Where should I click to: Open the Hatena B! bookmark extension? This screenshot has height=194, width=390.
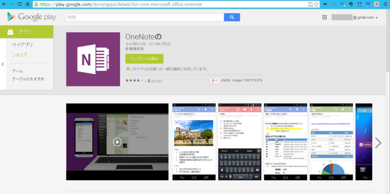[343, 4]
